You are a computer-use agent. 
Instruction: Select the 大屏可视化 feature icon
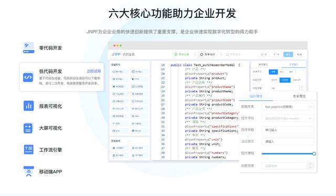pos(28,128)
